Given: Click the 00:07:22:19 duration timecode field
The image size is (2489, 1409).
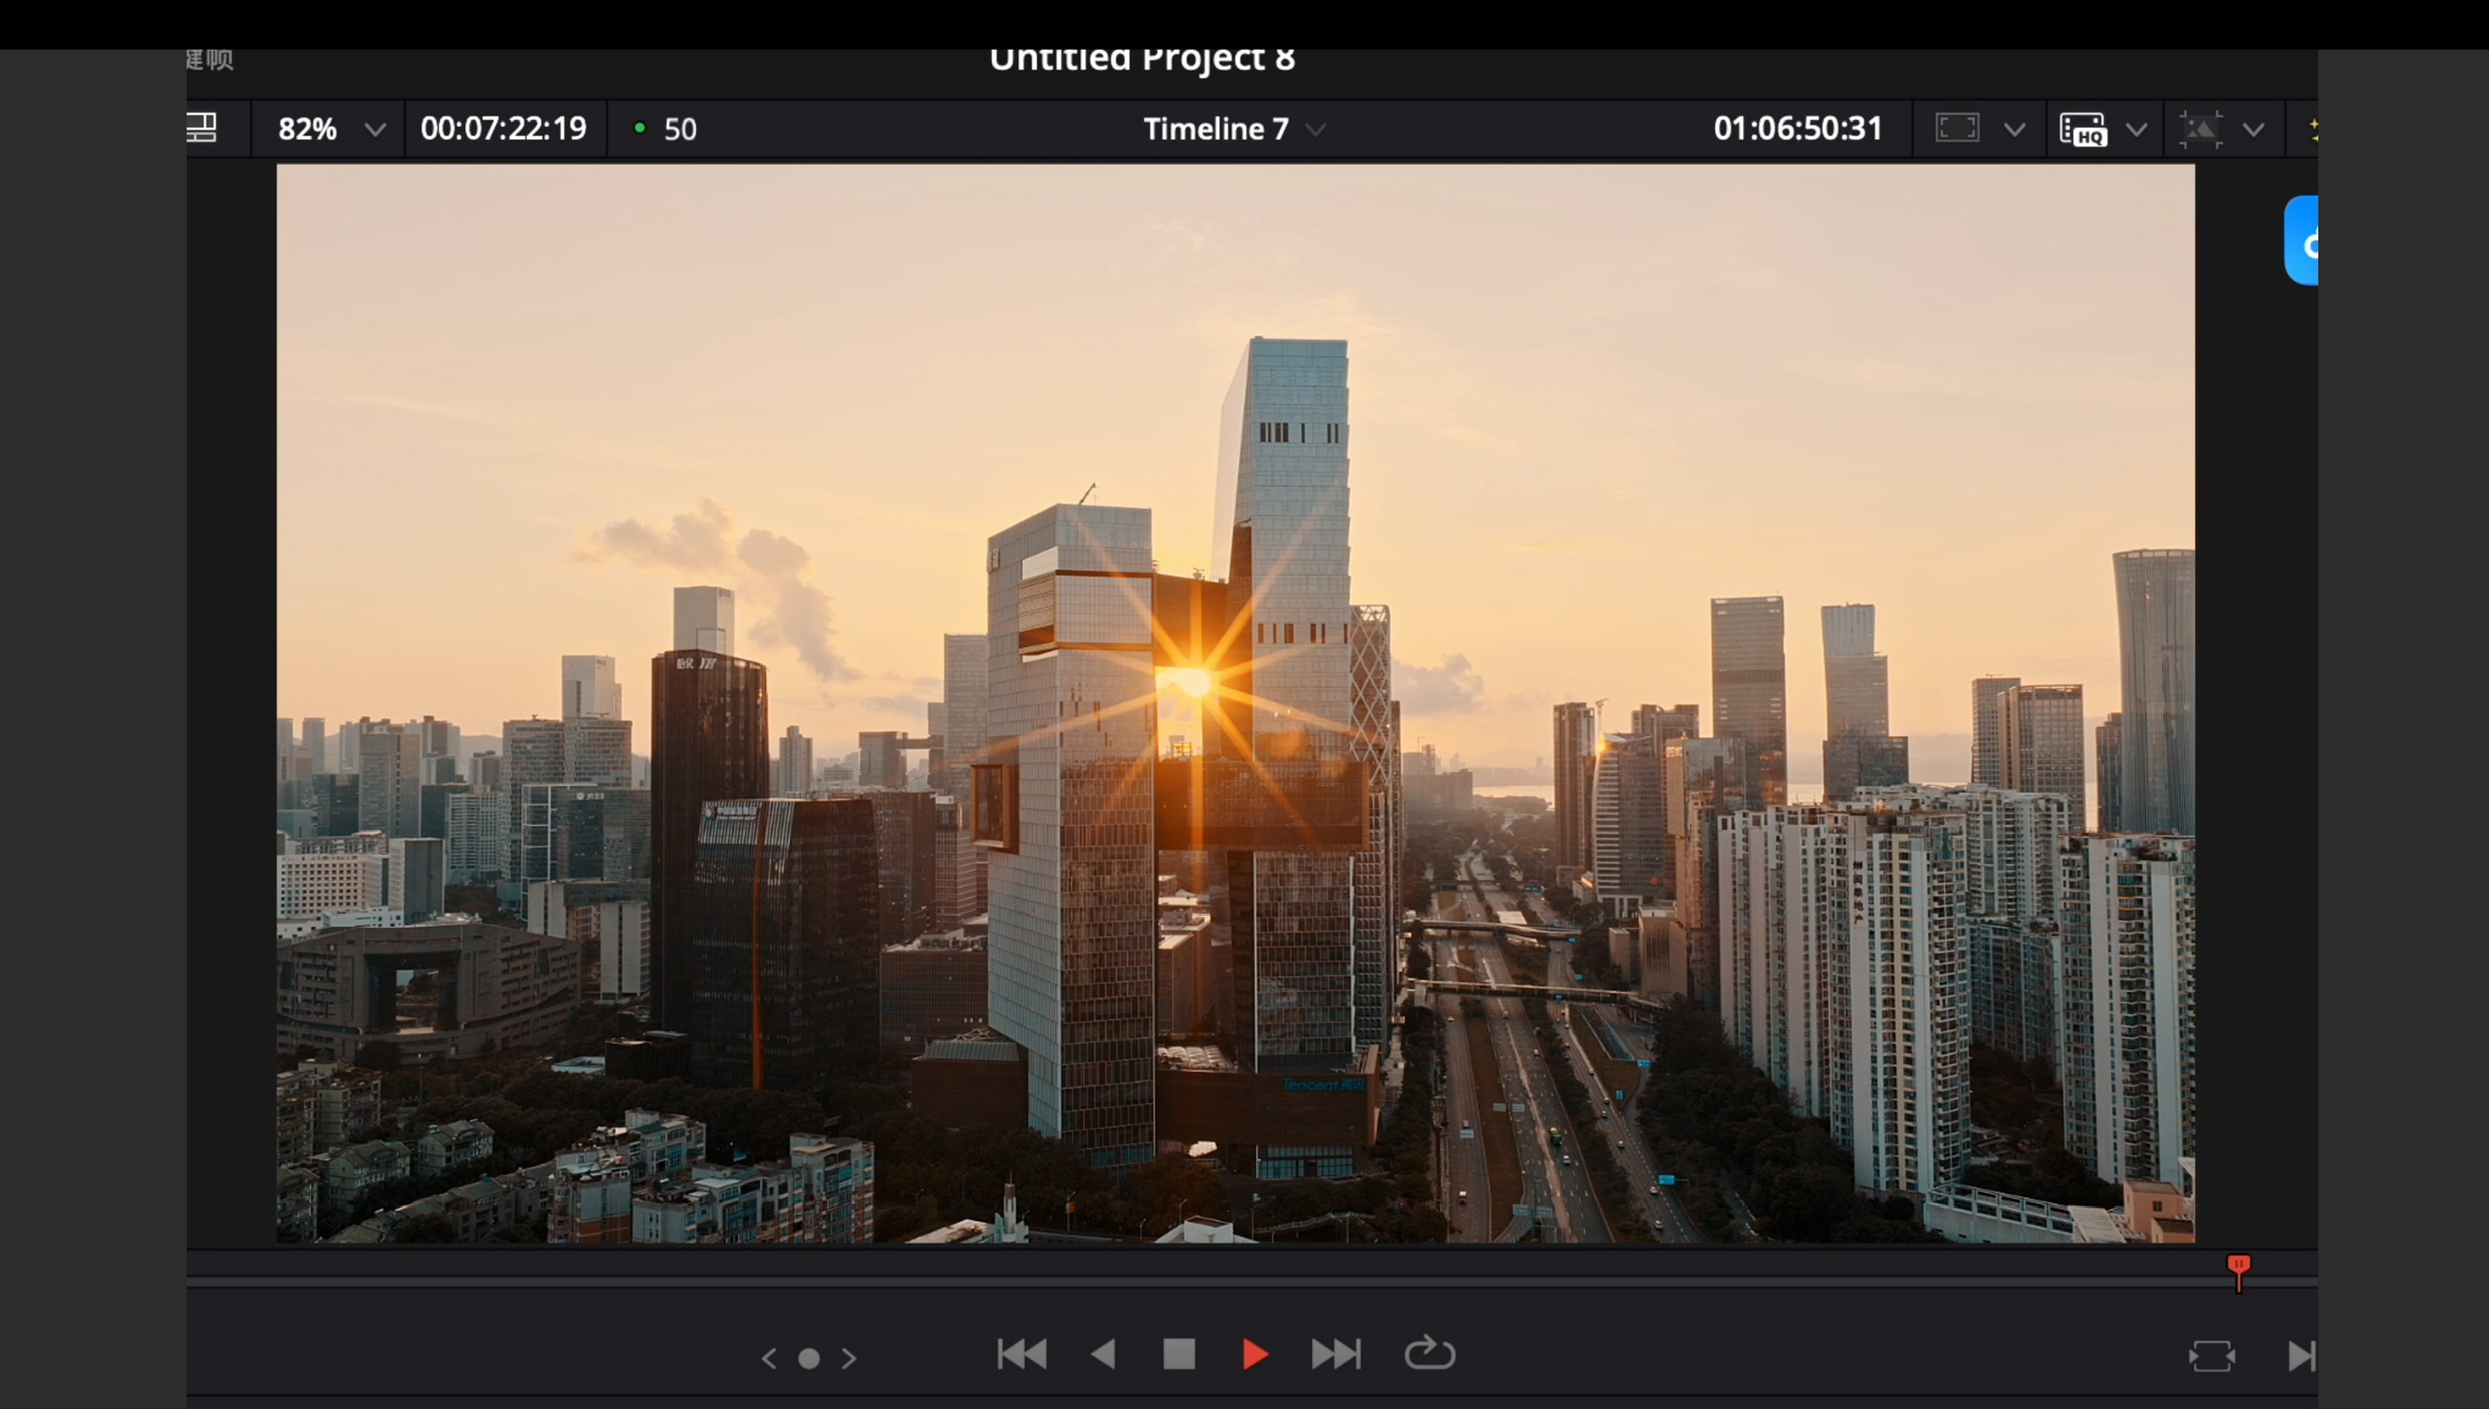Looking at the screenshot, I should (x=503, y=129).
